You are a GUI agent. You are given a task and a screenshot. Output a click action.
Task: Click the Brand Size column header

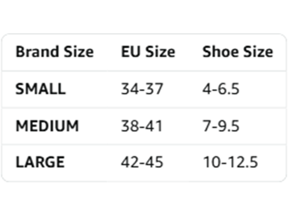(55, 52)
